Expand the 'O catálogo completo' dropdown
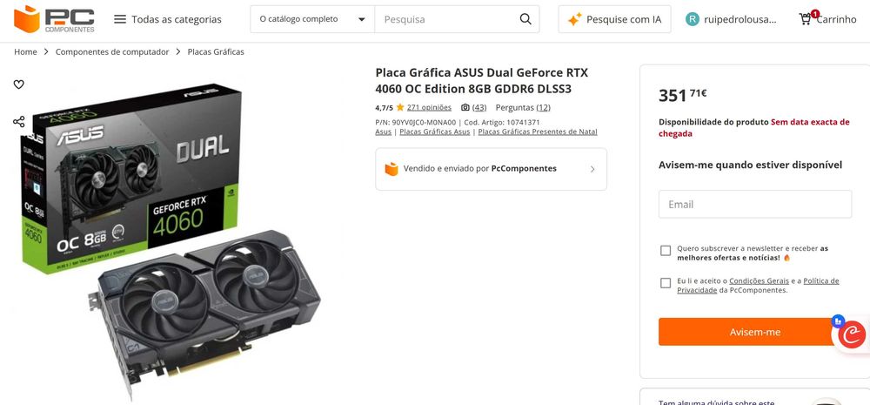This screenshot has height=405, width=870. click(x=312, y=19)
